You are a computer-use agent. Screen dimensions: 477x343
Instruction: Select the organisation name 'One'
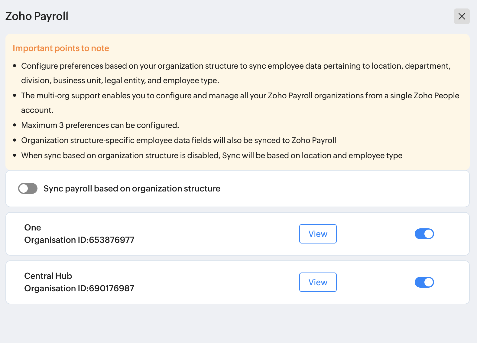[x=33, y=227]
